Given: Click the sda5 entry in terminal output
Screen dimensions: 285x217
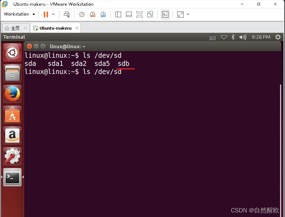Looking at the screenshot, I should [102, 64].
